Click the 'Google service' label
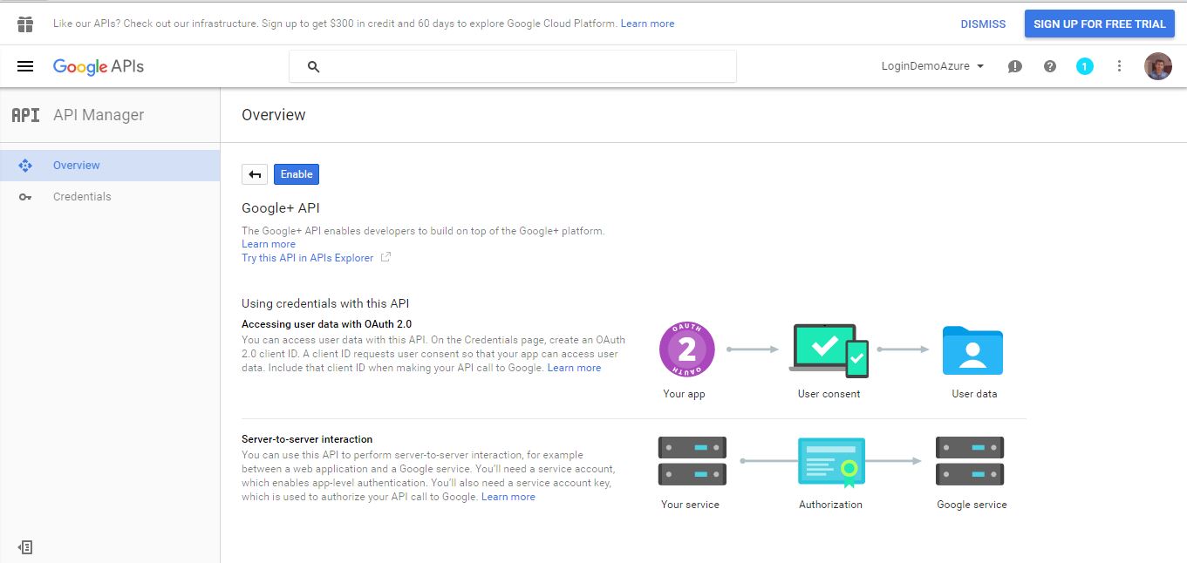This screenshot has width=1187, height=563. coord(972,505)
